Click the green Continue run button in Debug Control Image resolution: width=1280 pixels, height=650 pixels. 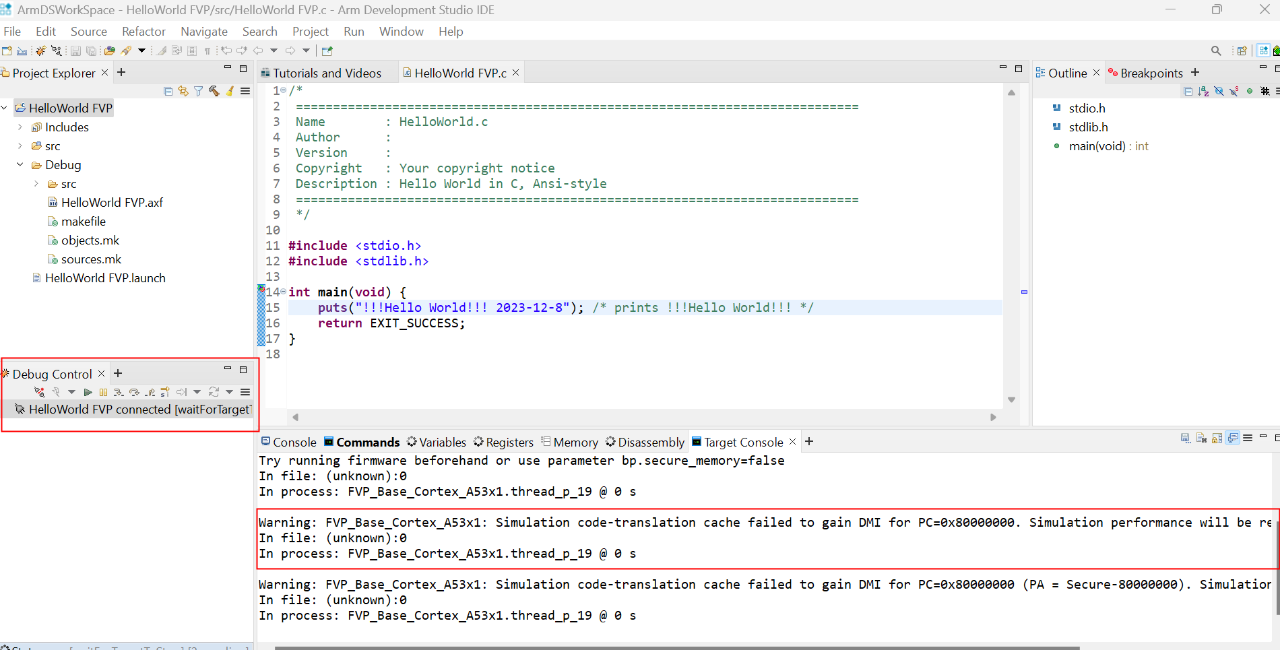pos(88,392)
